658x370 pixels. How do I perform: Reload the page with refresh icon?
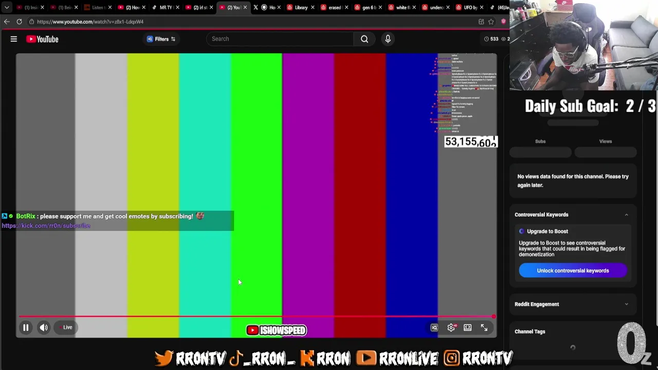[19, 22]
